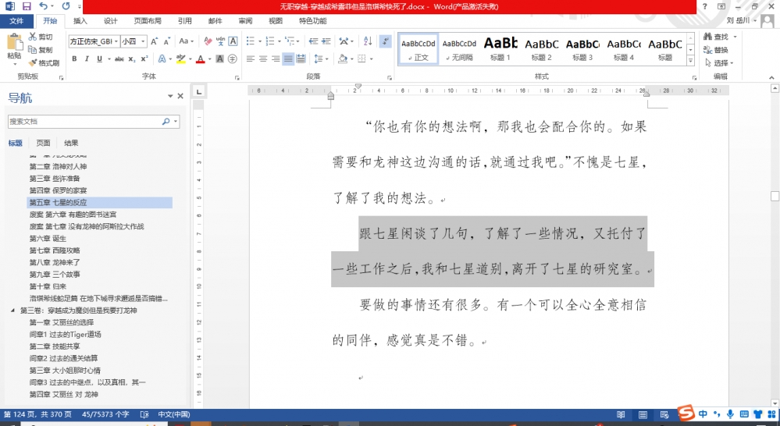Jump to 第六章 诞生 heading
The image size is (780, 426).
tap(48, 238)
